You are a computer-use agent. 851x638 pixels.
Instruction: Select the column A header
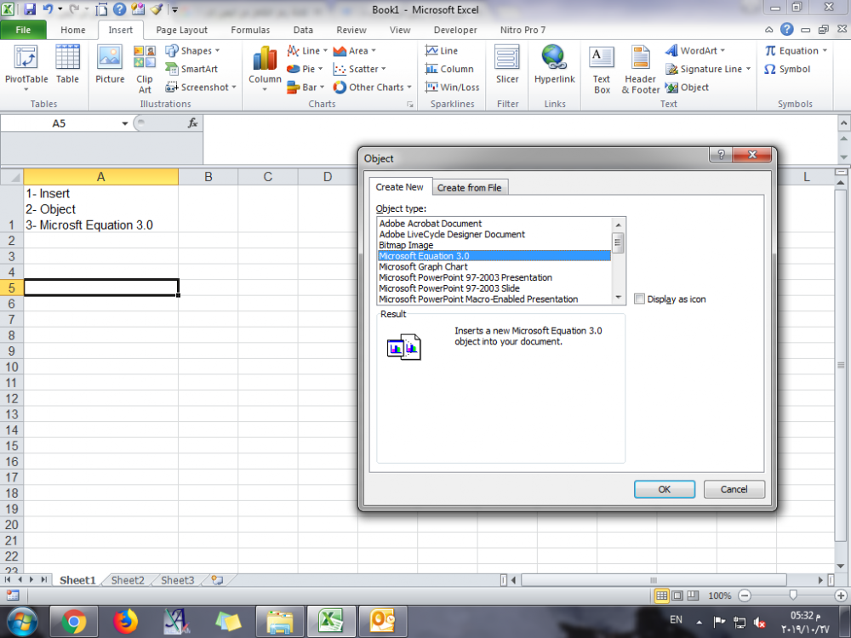[101, 177]
